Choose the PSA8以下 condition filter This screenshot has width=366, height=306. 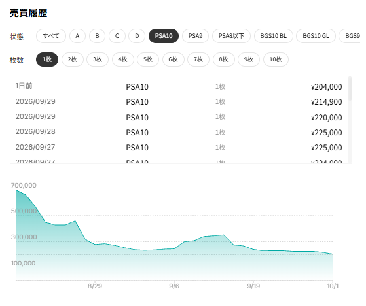click(x=231, y=36)
